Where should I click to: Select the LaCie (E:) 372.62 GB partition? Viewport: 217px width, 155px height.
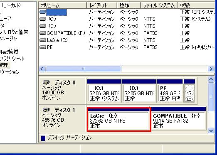tap(119, 119)
